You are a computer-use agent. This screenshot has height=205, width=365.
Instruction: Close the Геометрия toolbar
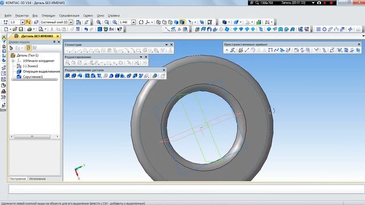172,44
